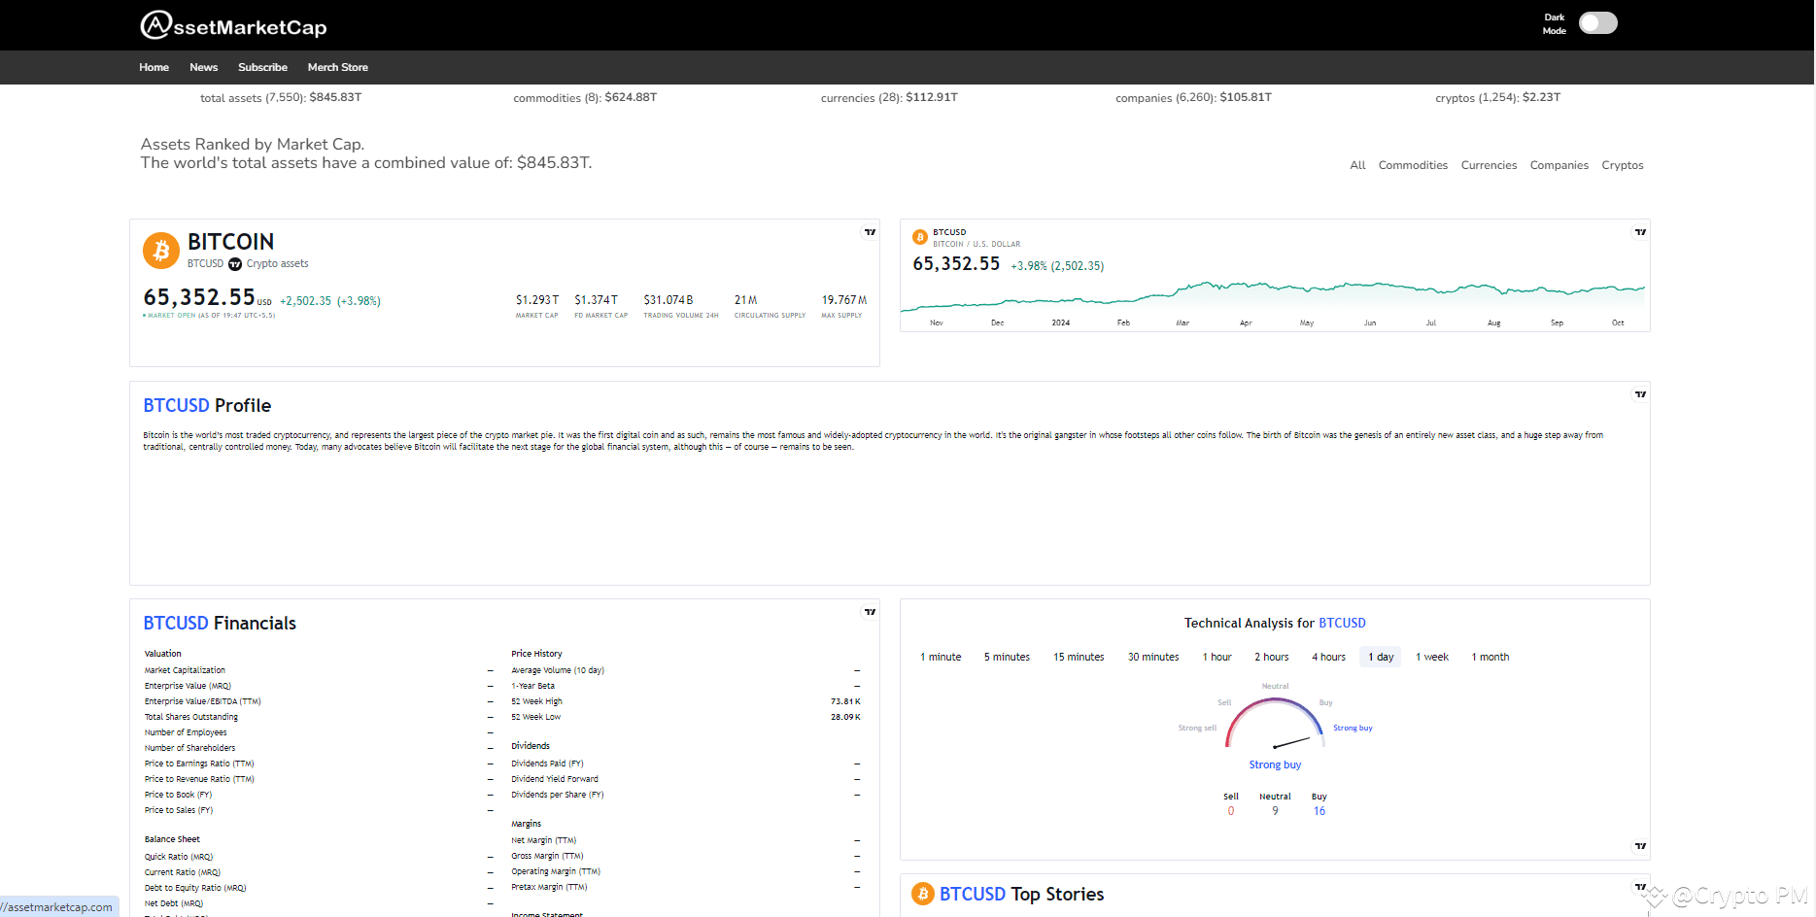The image size is (1816, 917).
Task: Choose the 15 minutes analysis timeframe
Action: click(x=1079, y=657)
